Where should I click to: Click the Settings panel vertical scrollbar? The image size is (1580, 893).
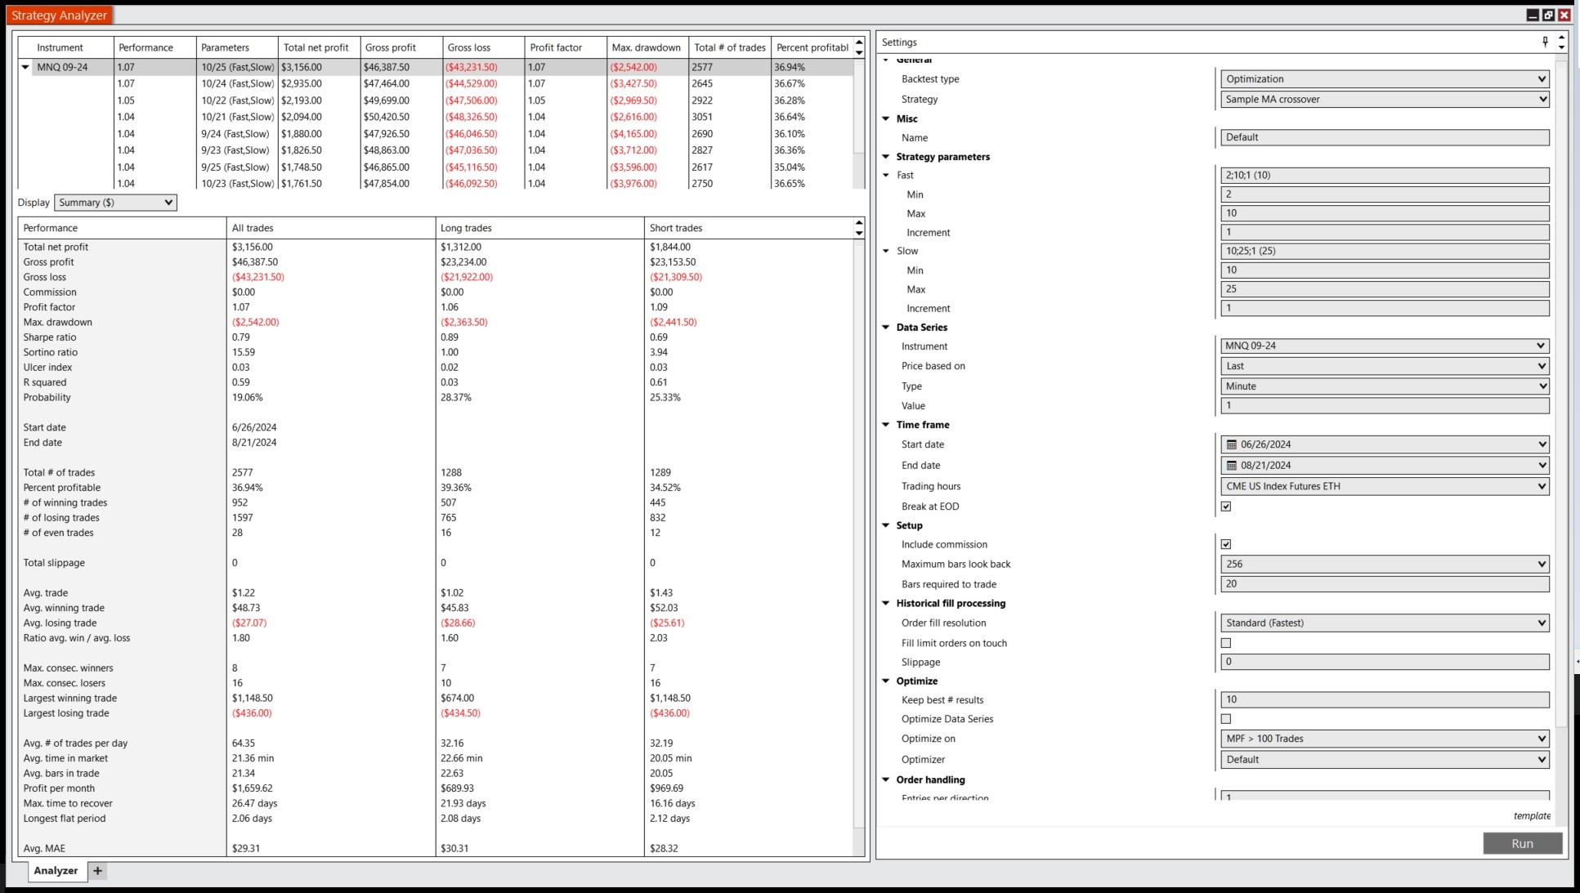[1561, 409]
